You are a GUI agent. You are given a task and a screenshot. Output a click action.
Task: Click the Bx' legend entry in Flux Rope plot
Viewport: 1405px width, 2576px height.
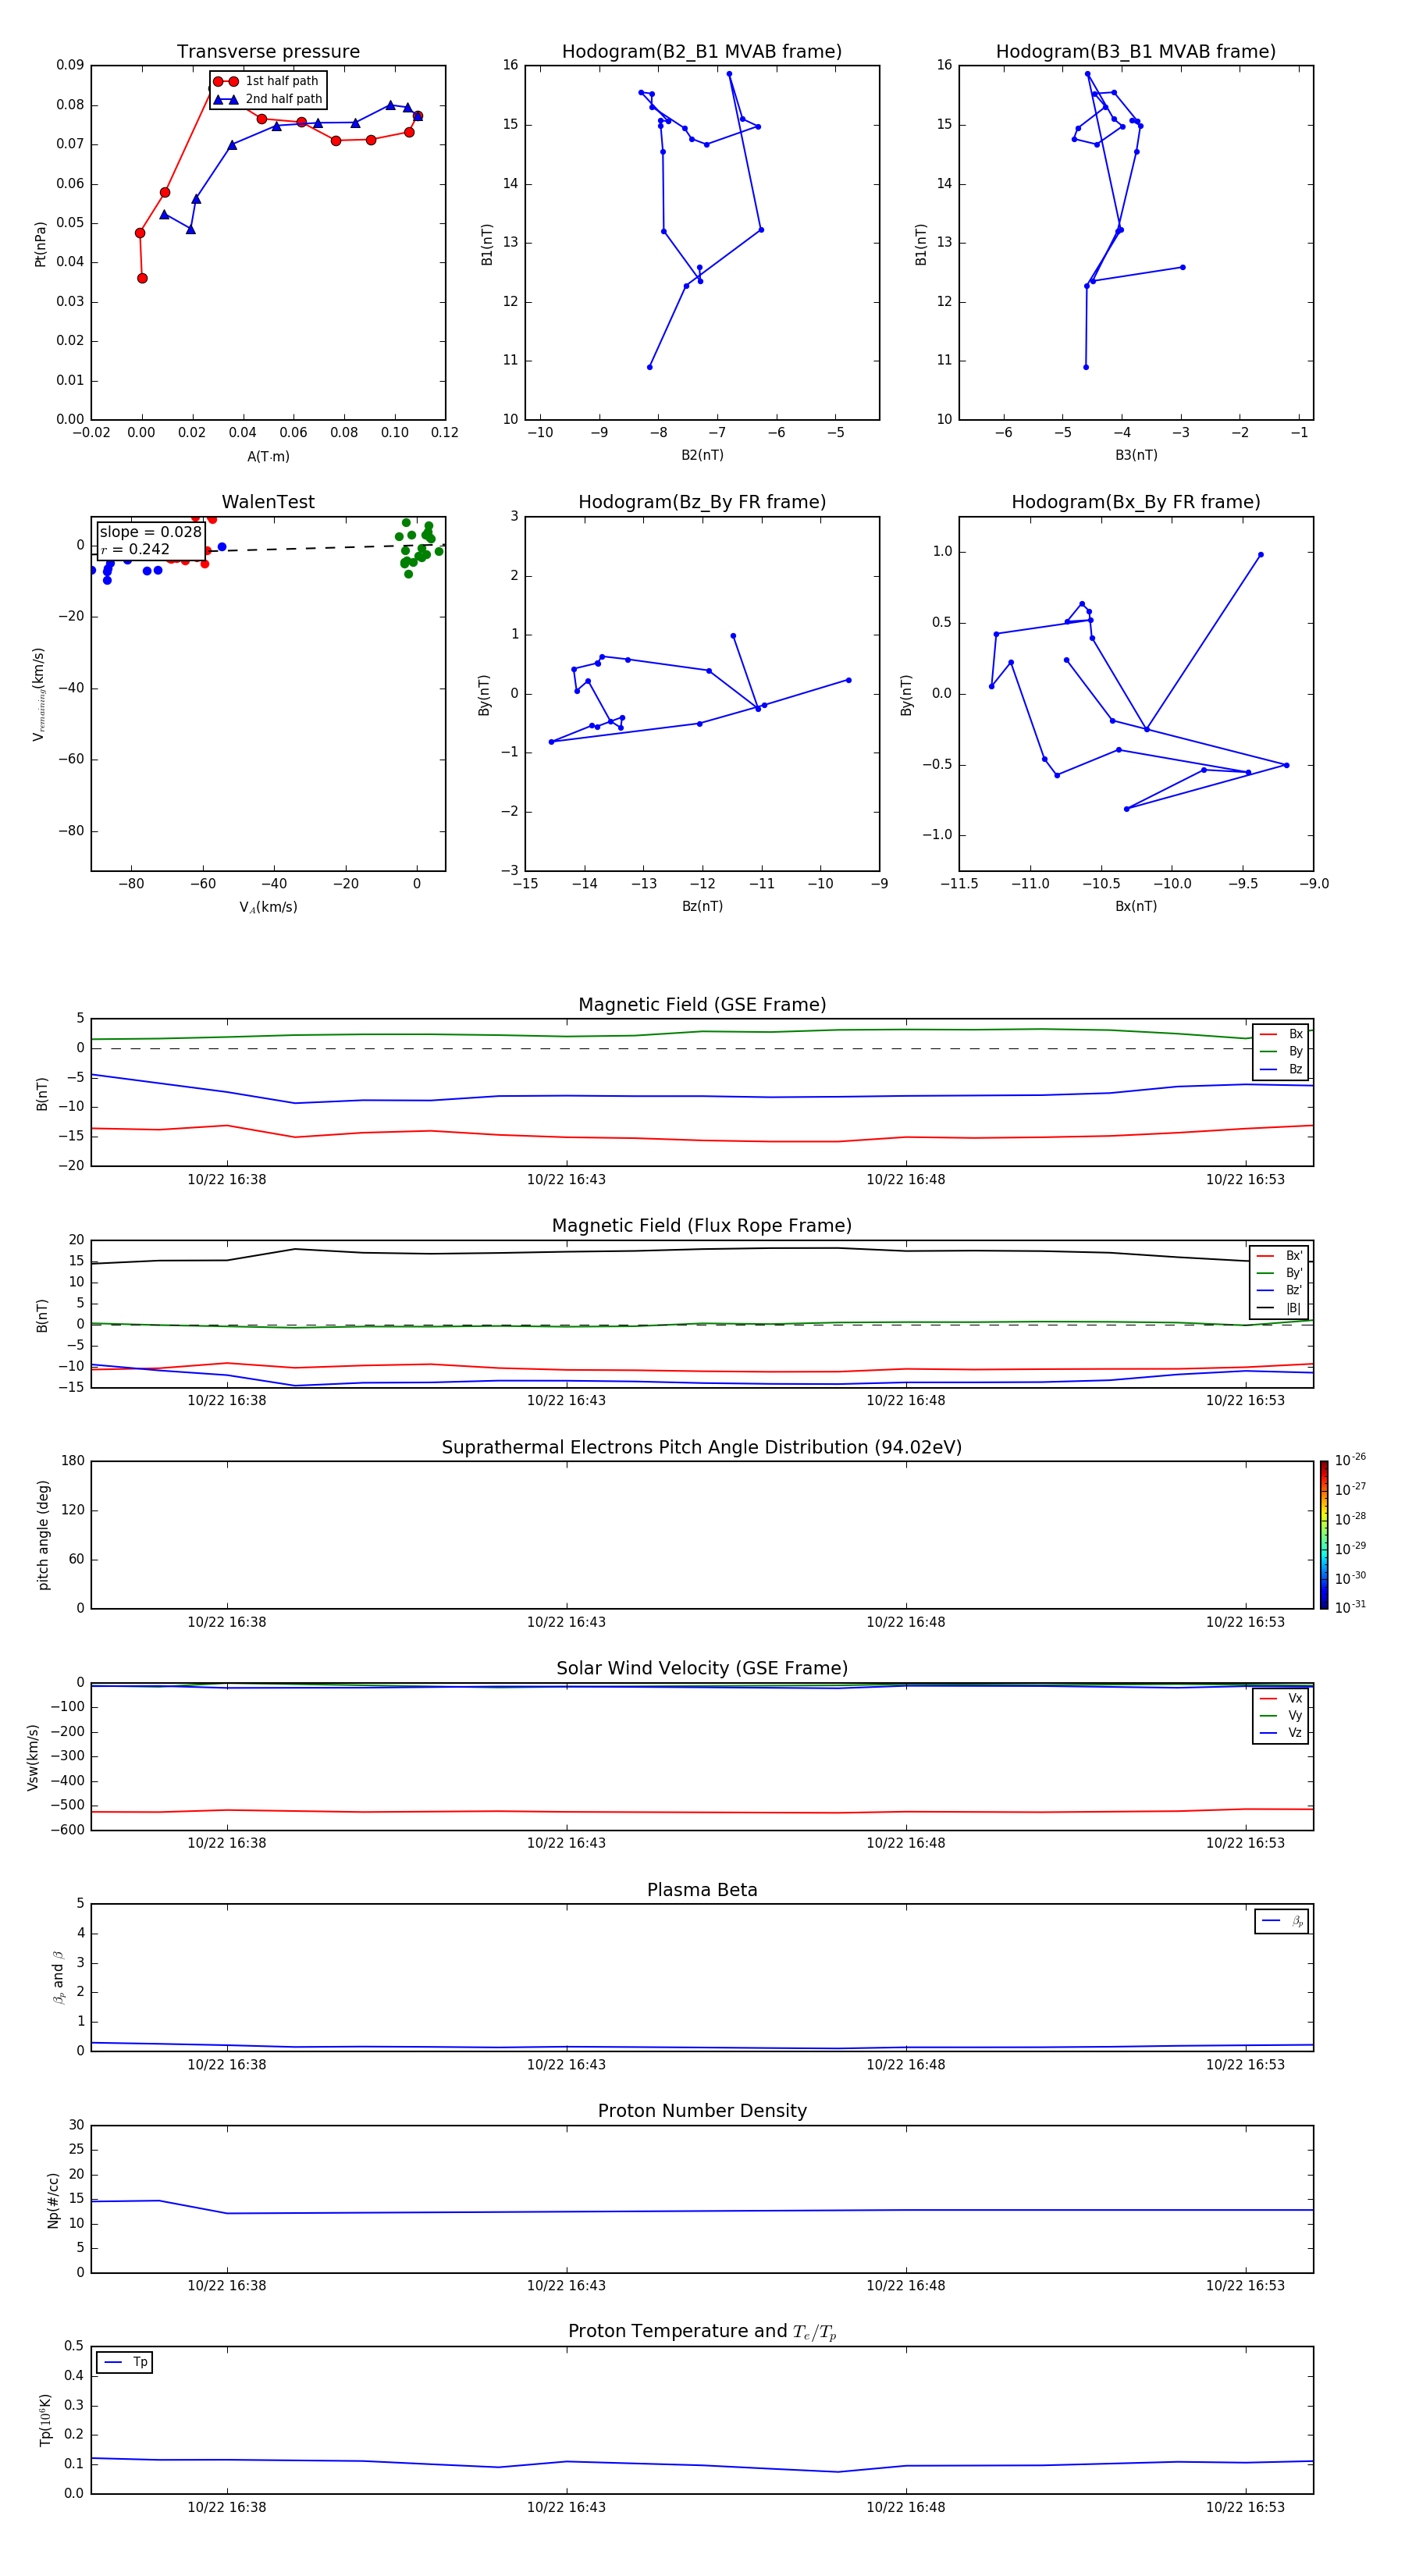point(1279,1256)
